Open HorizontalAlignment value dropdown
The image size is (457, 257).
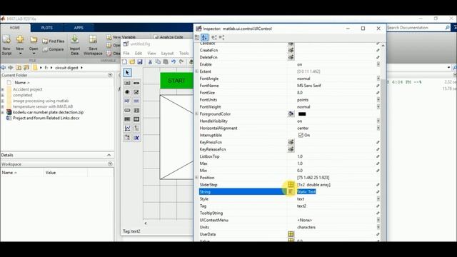378,128
